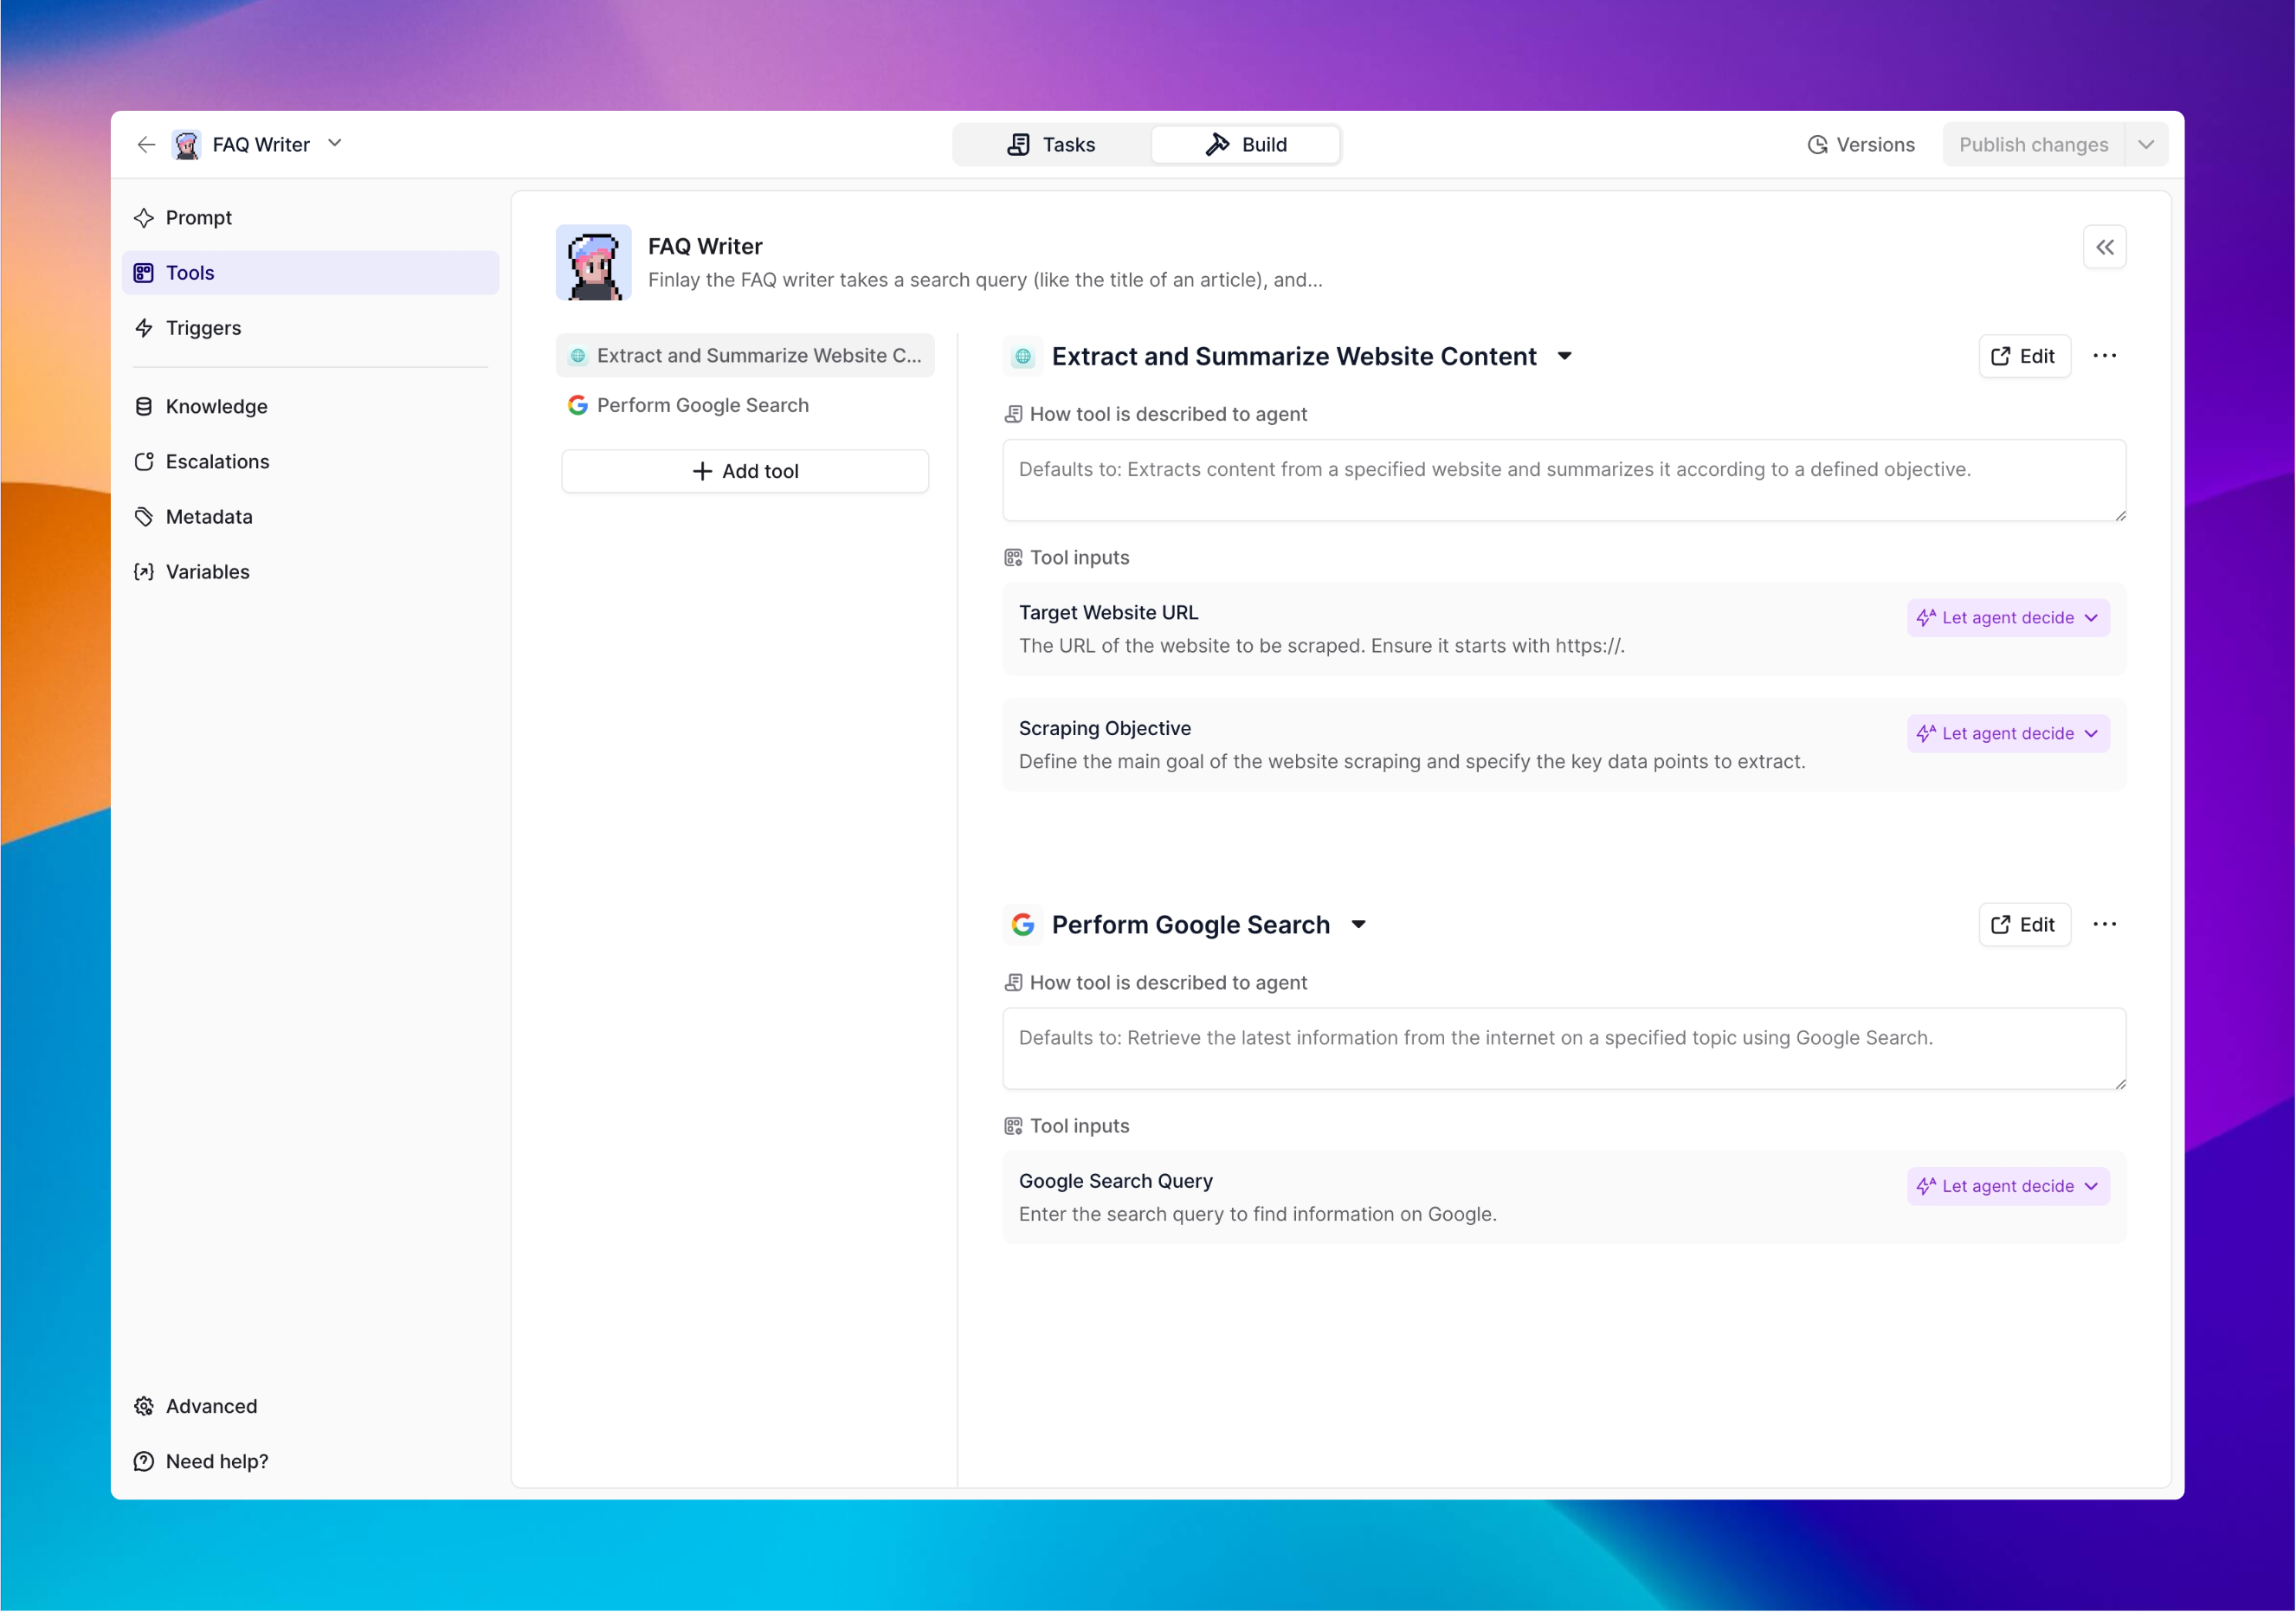This screenshot has width=2296, height=1612.
Task: Open the Prompt section in sidebar
Action: click(x=310, y=218)
